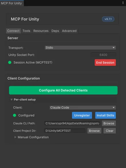Go to the Advanced tab
The width and height of the screenshot is (126, 168).
click(x=69, y=31)
